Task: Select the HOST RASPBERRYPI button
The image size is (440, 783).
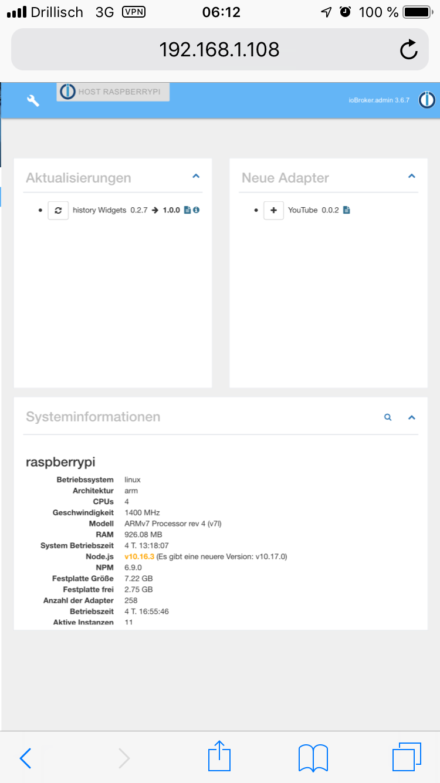Action: pos(113,92)
